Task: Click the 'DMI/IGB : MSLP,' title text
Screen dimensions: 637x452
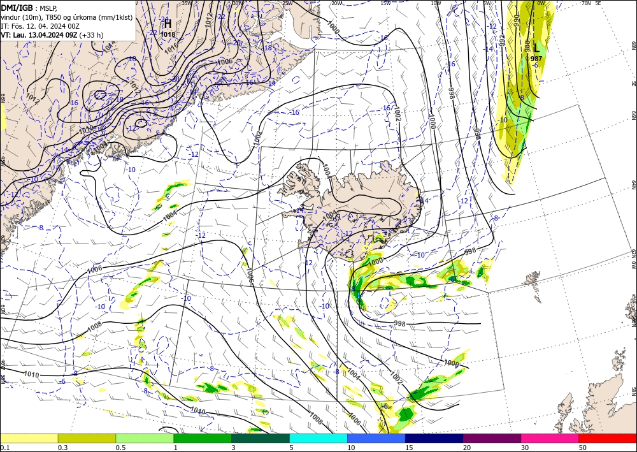Action: [29, 8]
